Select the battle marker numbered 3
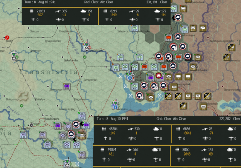This screenshot has height=168, width=241. 173,47
